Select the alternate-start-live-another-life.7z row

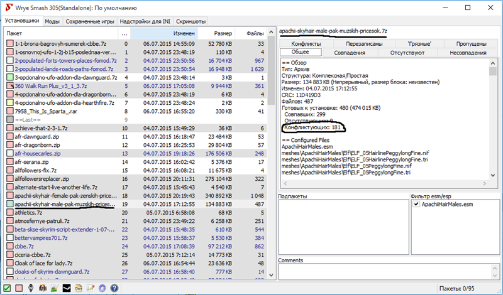click(x=135, y=187)
